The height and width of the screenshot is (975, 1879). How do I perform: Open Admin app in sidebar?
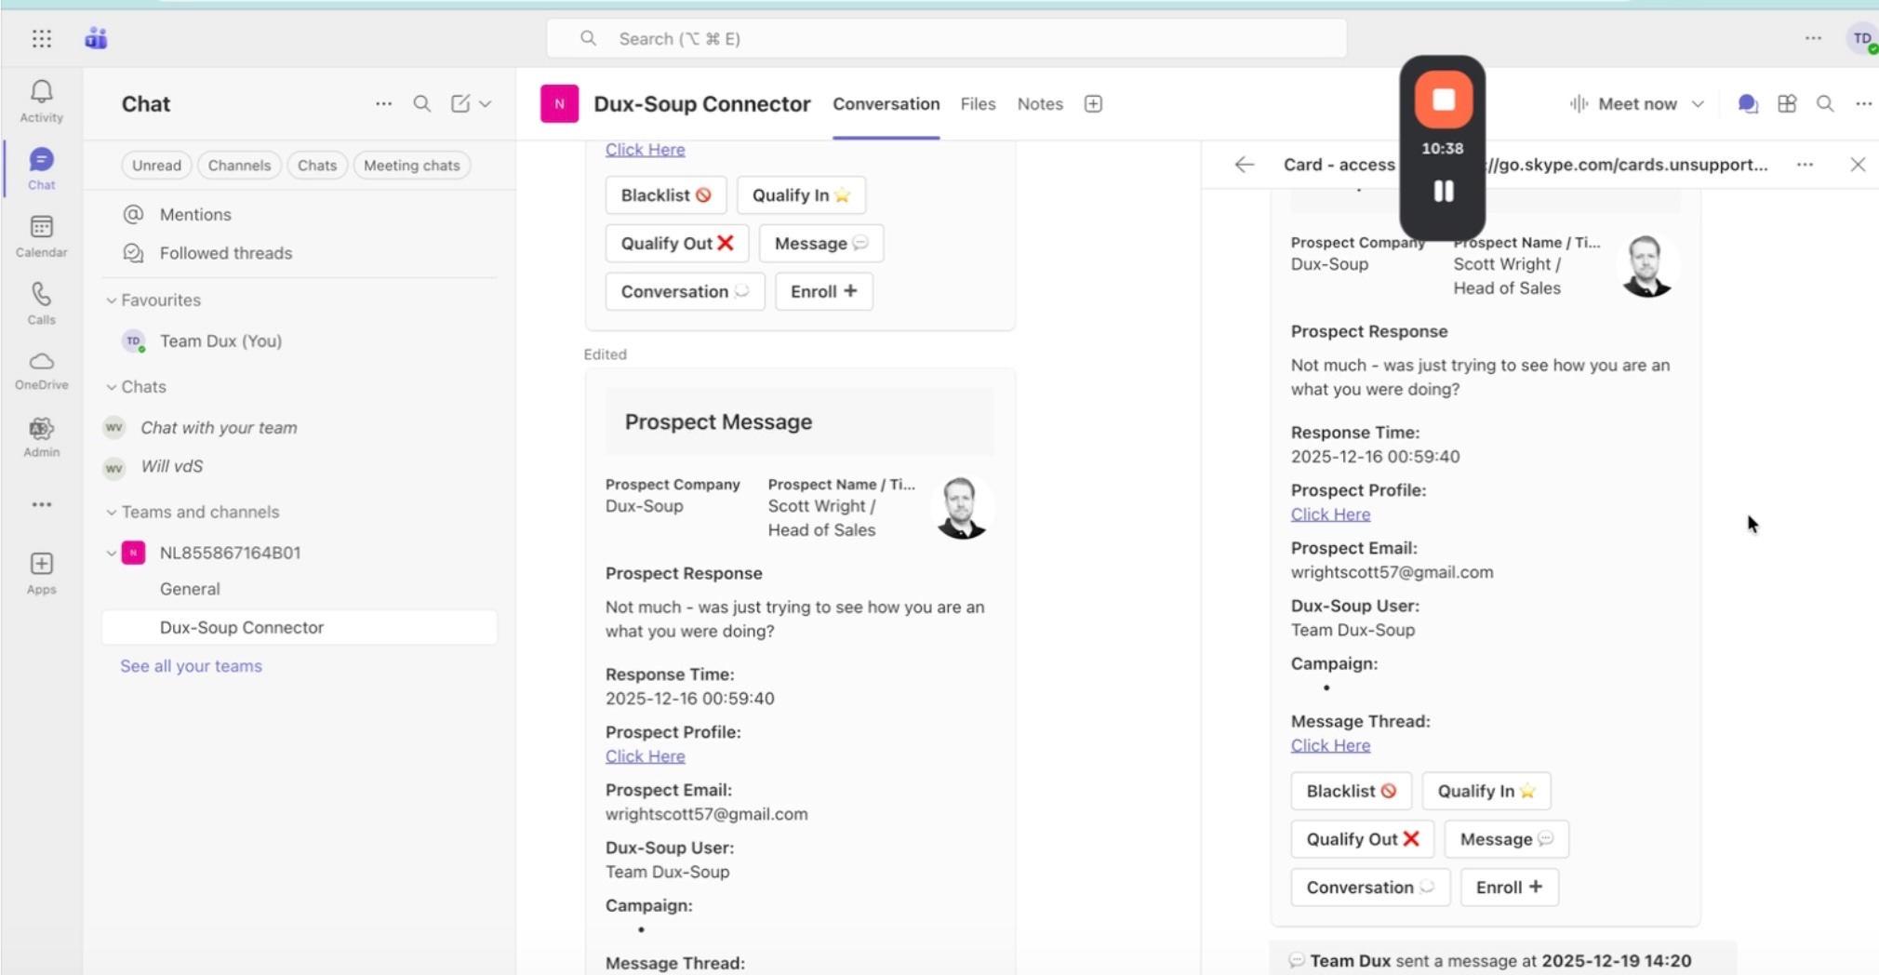(41, 436)
